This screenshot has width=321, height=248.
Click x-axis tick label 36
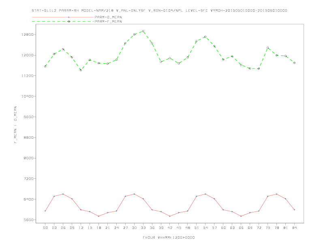[152, 228]
